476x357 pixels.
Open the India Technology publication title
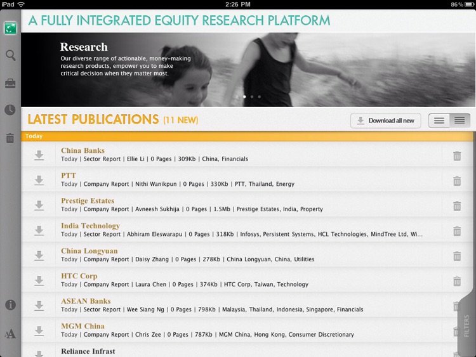pos(91,226)
